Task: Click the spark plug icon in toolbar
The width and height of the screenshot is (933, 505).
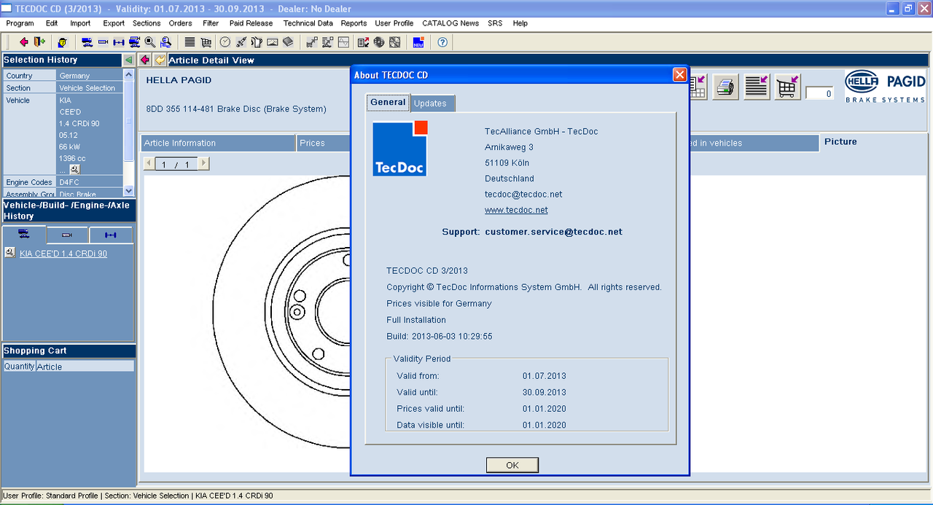Action: 241,42
